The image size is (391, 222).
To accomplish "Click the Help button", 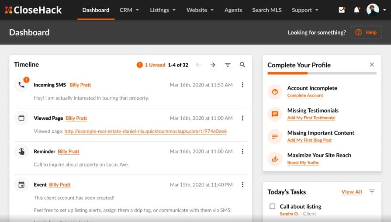I will point(366,32).
